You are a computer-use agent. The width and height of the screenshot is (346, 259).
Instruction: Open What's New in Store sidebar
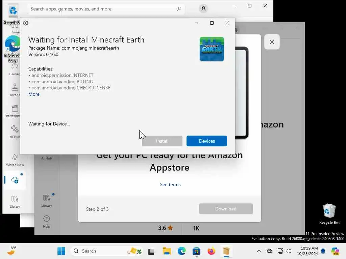coord(15,160)
